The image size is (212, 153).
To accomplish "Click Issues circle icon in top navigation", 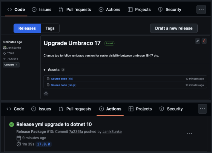I will [x=34, y=10].
